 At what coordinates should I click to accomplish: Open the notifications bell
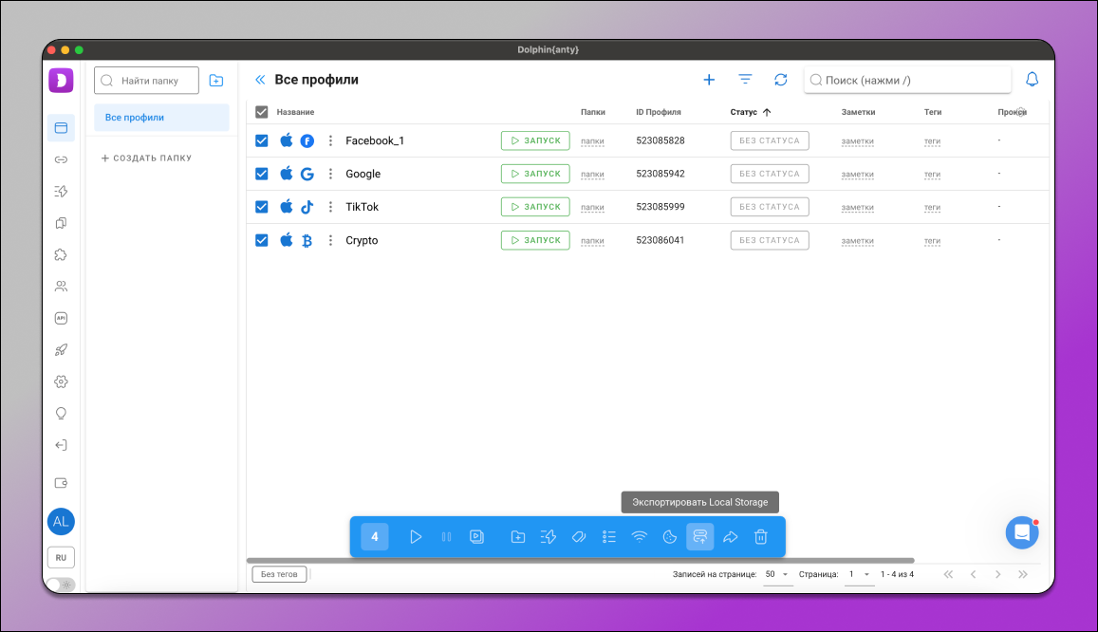1032,80
